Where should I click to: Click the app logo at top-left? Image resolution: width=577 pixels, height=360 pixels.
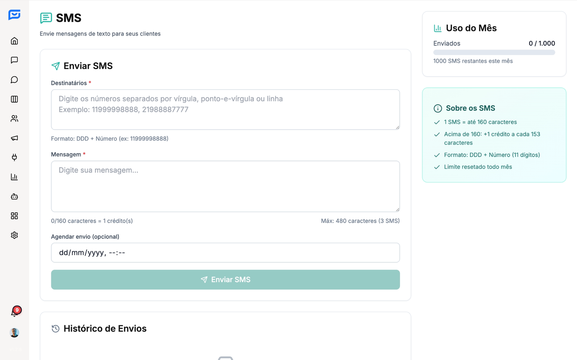pyautogui.click(x=14, y=15)
